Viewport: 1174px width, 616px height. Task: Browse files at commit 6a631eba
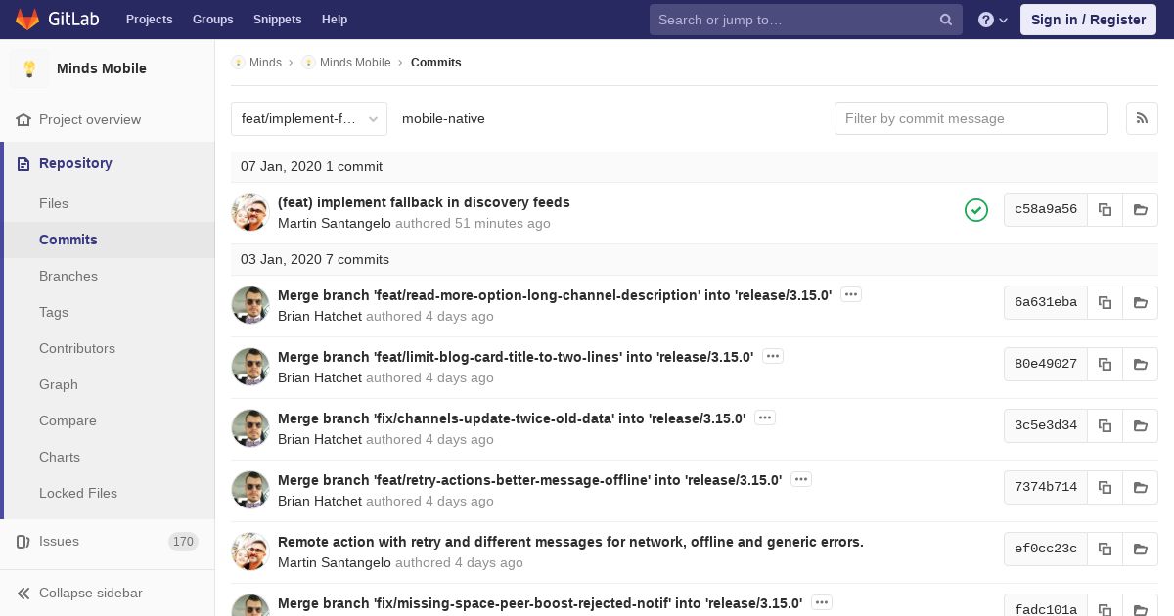pyautogui.click(x=1140, y=303)
